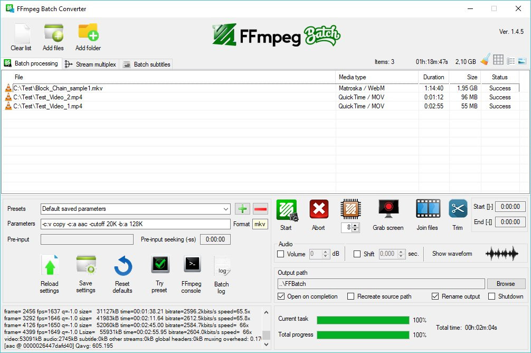Add a new preset with green plus
531x353 pixels.
(242, 209)
